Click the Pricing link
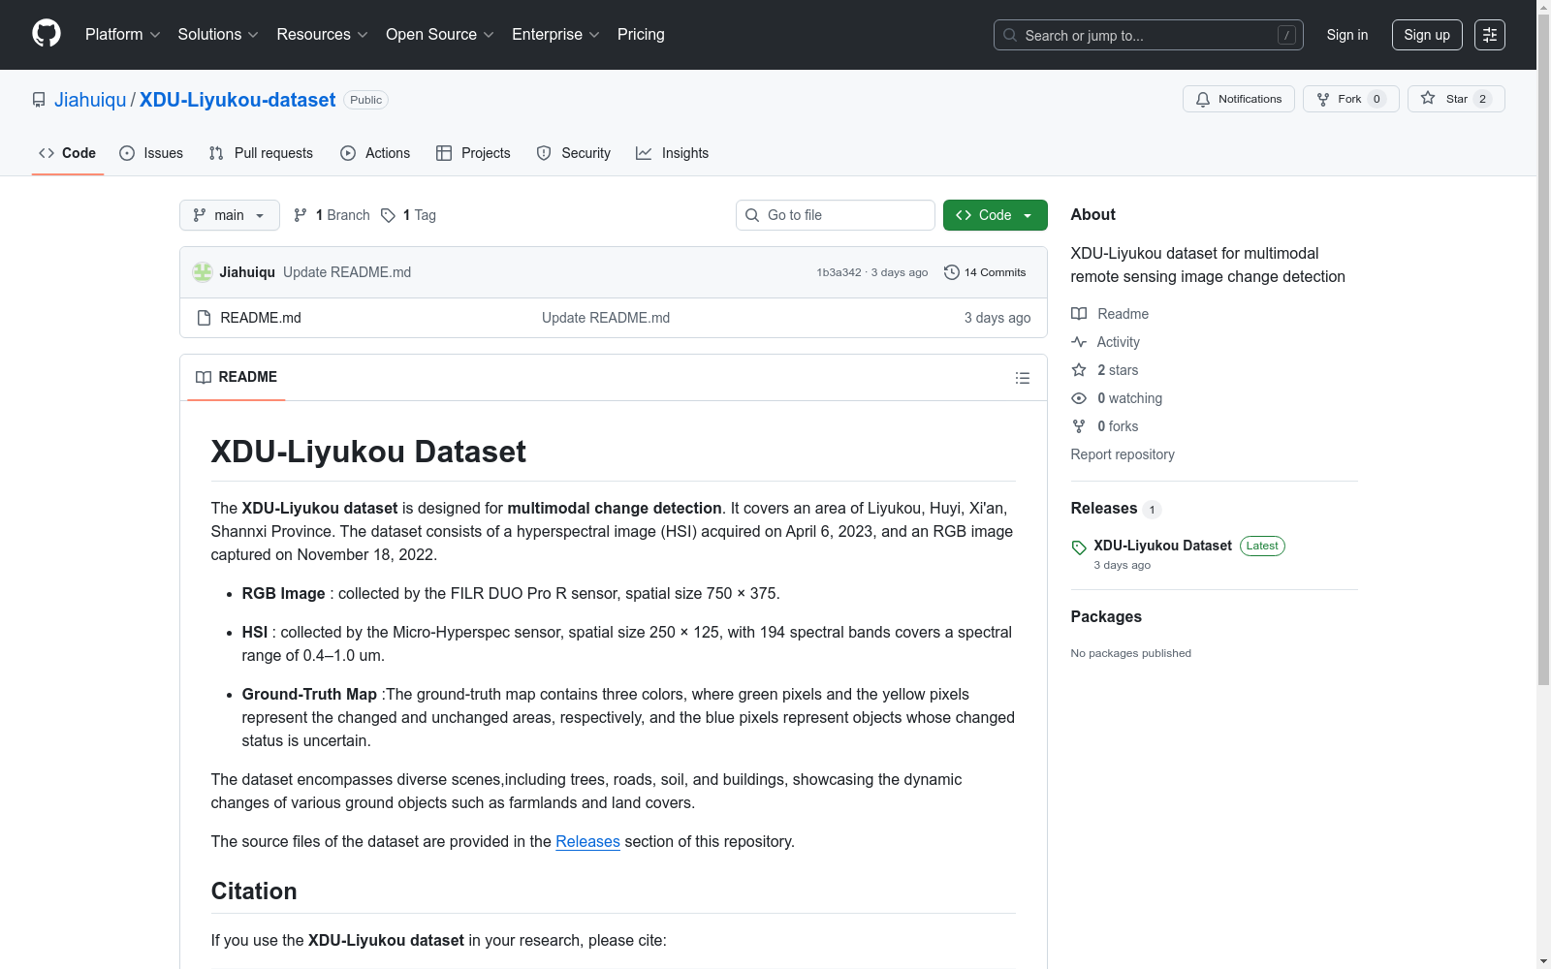Screen dimensions: 1551x969 pyautogui.click(x=641, y=35)
